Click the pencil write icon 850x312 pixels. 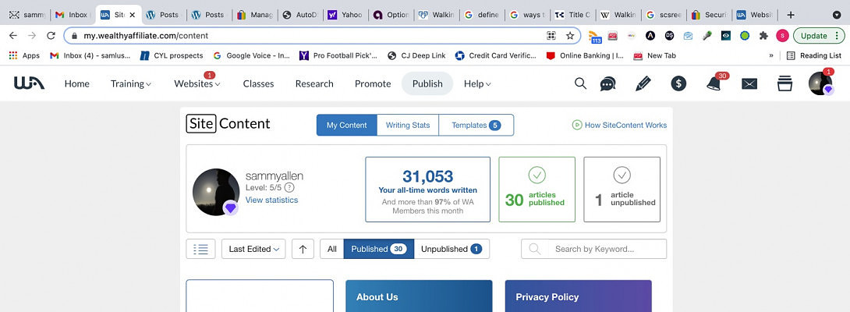[643, 84]
